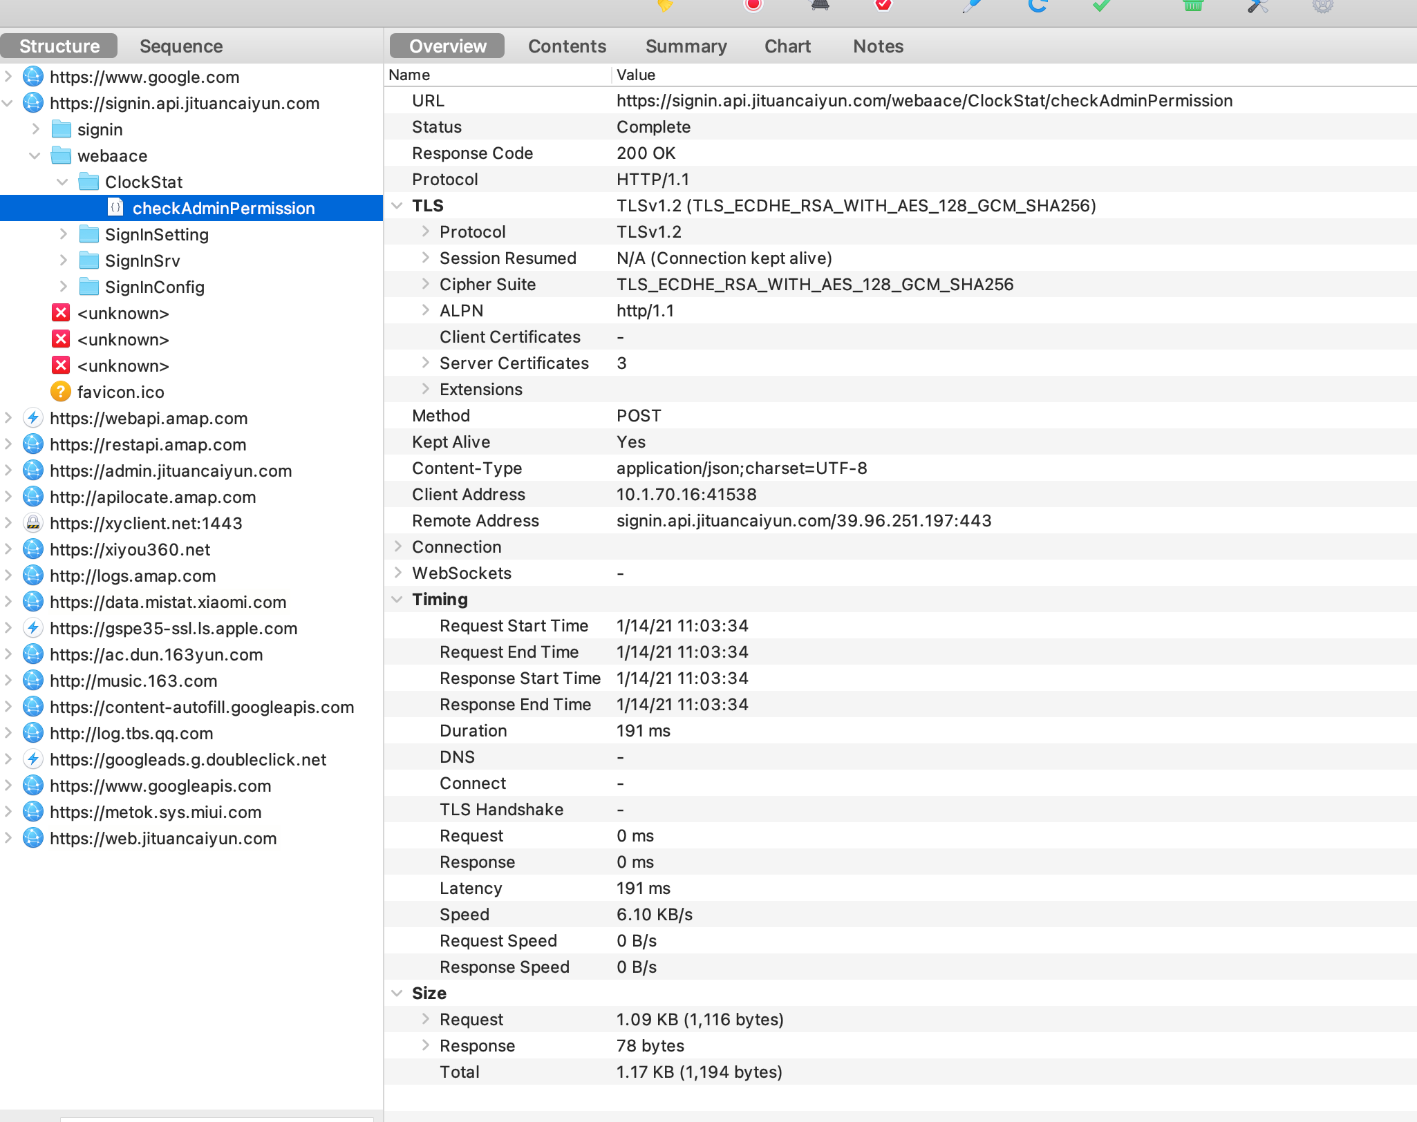
Task: Clear the session with the broom icon
Action: (665, 6)
